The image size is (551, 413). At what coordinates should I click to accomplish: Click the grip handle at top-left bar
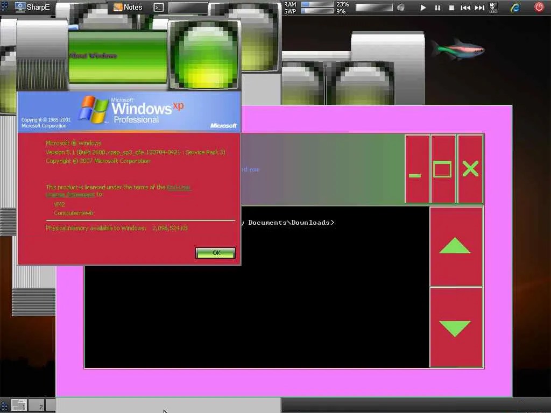coord(4,7)
